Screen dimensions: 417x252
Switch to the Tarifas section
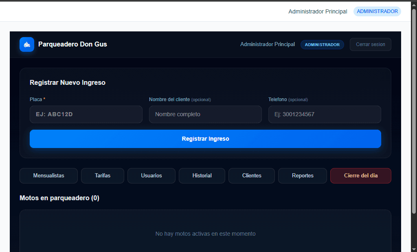click(x=102, y=175)
